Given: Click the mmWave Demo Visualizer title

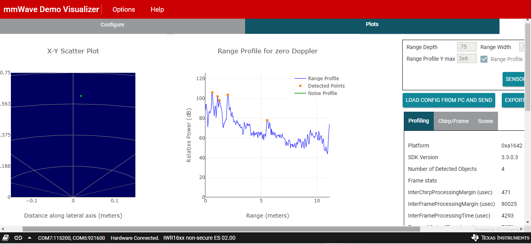Looking at the screenshot, I should (51, 9).
